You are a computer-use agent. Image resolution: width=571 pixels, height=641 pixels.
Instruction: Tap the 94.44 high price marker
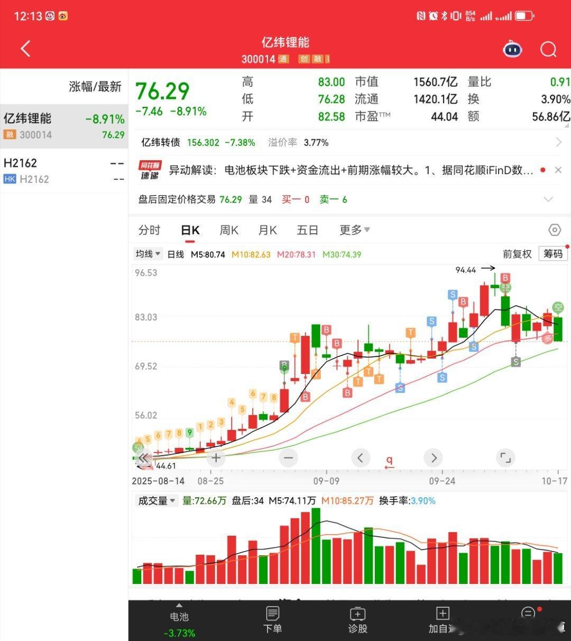click(465, 270)
